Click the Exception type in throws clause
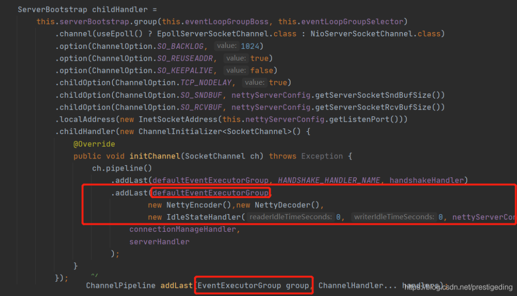This screenshot has height=296, width=517. click(x=322, y=157)
